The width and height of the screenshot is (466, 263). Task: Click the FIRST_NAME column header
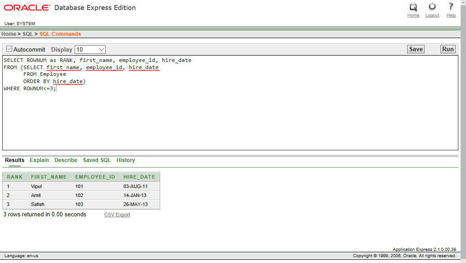(49, 177)
